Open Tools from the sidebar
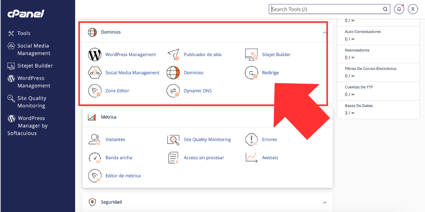425x212 pixels. tap(24, 33)
